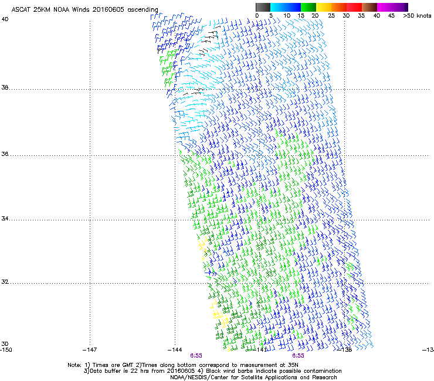Click the cyan-blue 5-15 knot gradient segment
Image resolution: width=434 pixels, height=381 pixels.
tap(286, 7)
